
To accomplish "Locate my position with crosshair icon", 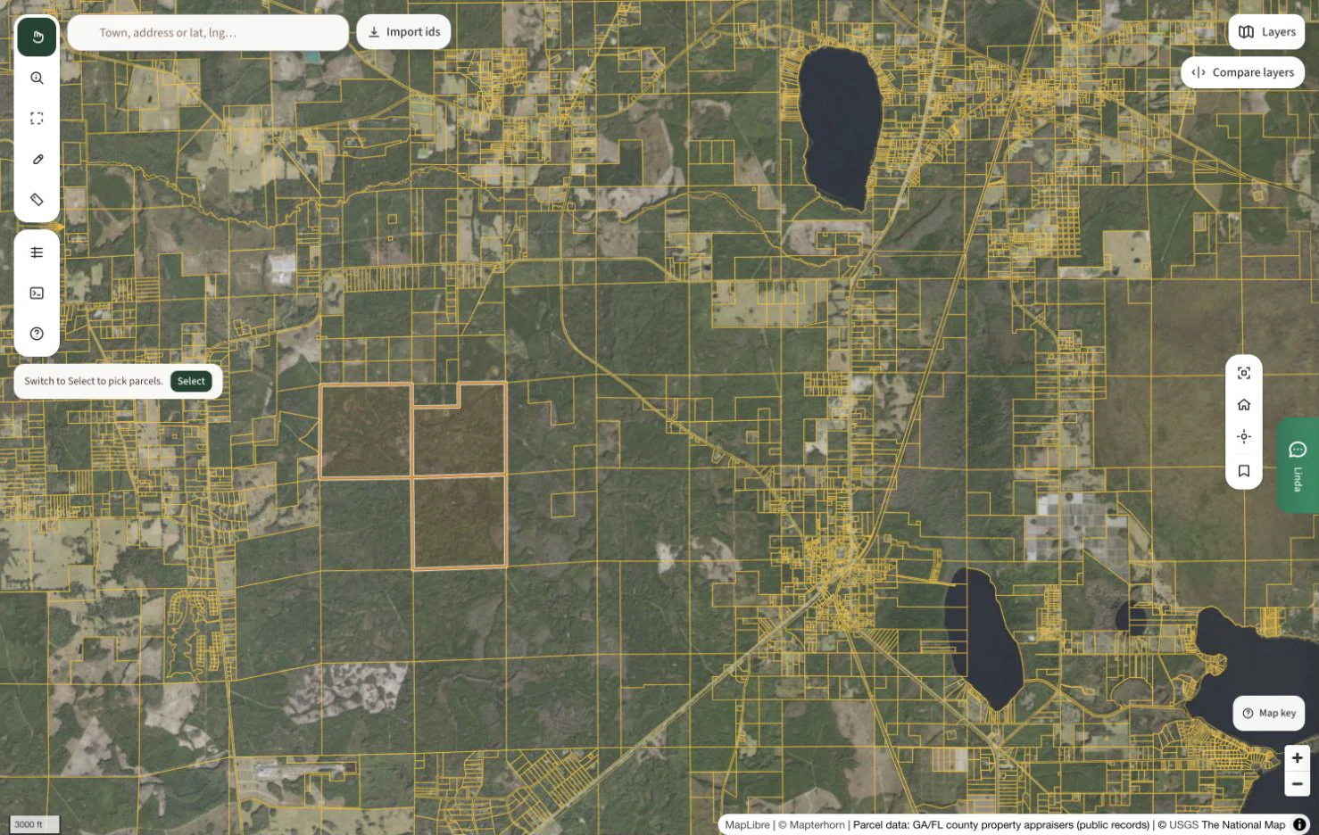I will pyautogui.click(x=1244, y=436).
